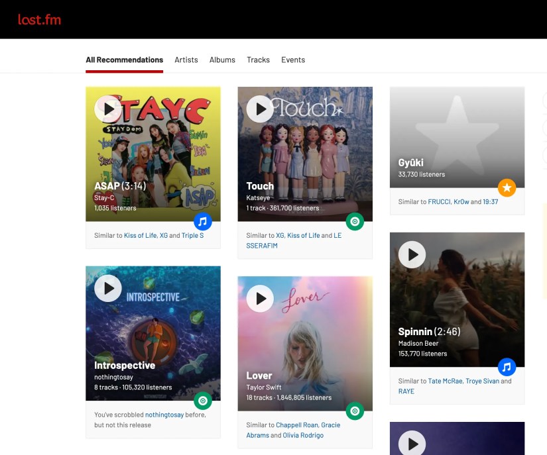This screenshot has height=455, width=547.
Task: Open the Madison Beer artist link
Action: point(418,343)
